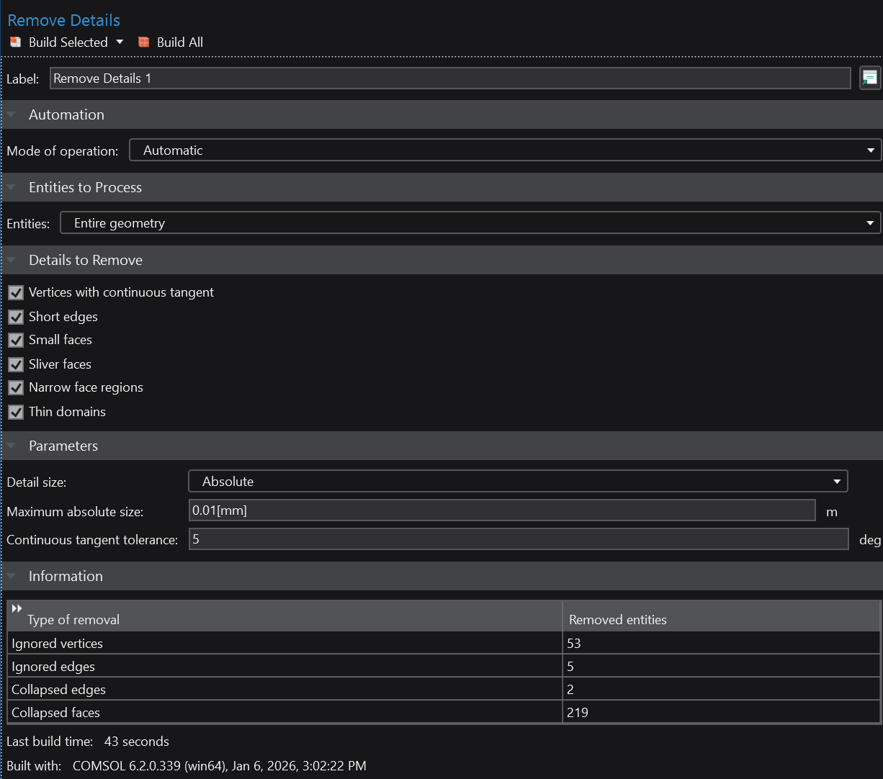
Task: Open the Detail size dropdown
Action: [x=517, y=482]
